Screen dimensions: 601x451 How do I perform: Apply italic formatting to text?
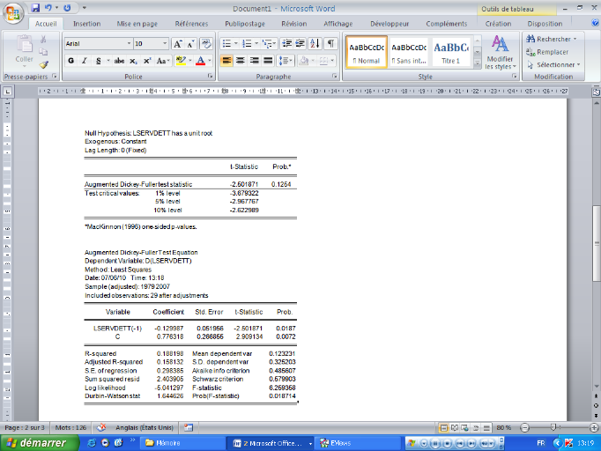(83, 61)
